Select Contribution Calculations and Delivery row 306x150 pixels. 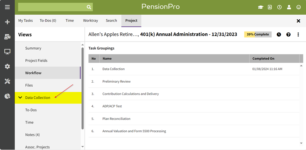pyautogui.click(x=194, y=94)
